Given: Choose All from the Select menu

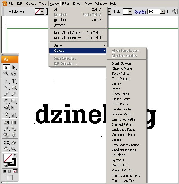Looking at the screenshot, I should pos(78,10).
